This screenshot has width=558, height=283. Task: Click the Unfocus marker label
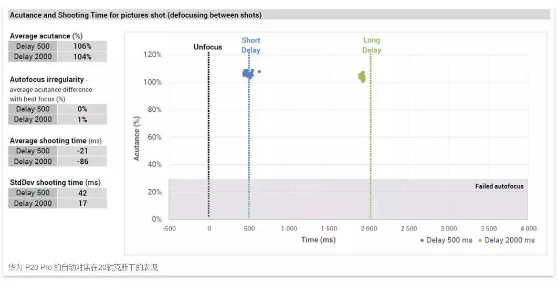pyautogui.click(x=208, y=47)
